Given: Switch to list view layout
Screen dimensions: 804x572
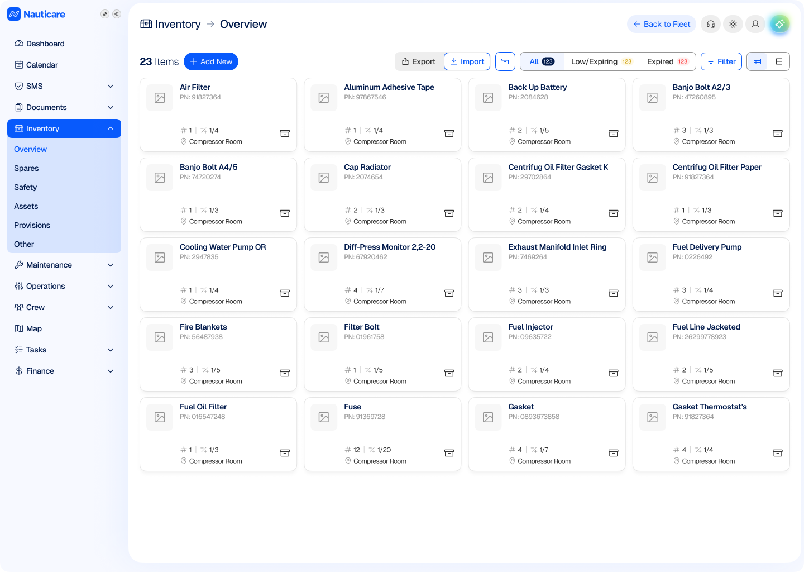Looking at the screenshot, I should coord(758,61).
